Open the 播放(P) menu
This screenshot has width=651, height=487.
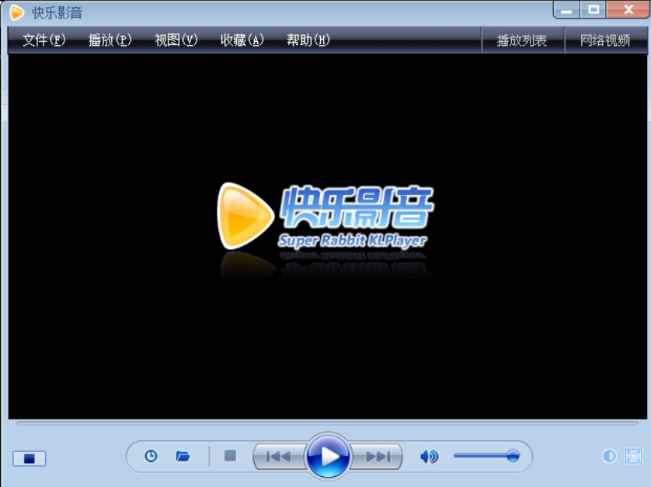110,40
